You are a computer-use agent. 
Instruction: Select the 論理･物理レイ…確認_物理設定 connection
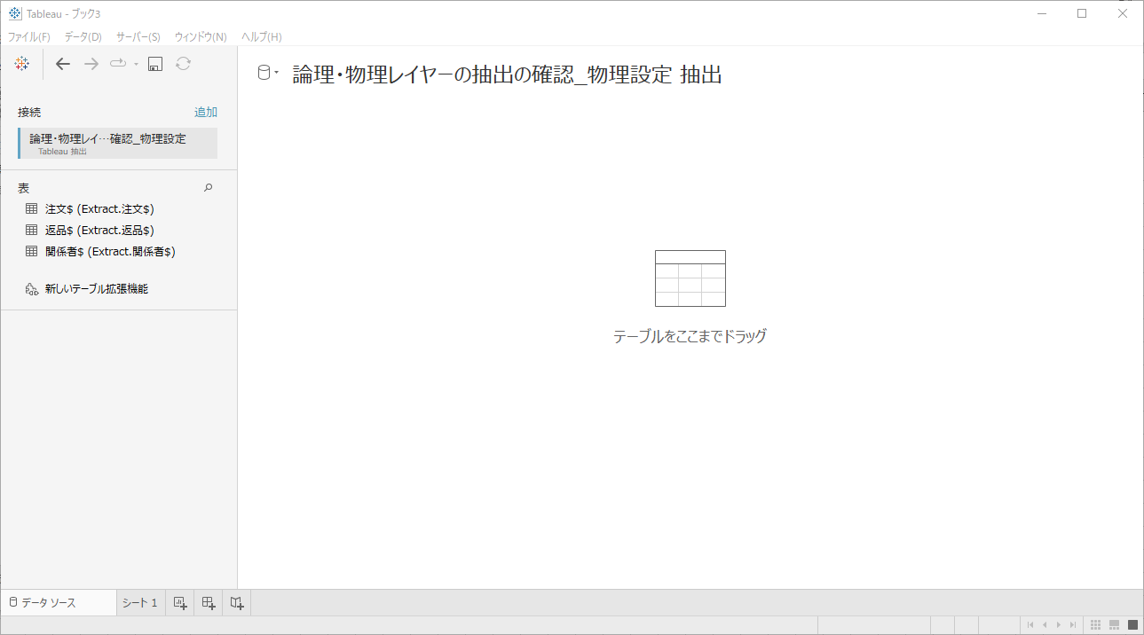pyautogui.click(x=117, y=144)
